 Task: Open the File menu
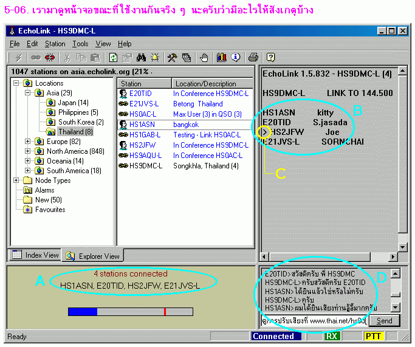pos(15,44)
